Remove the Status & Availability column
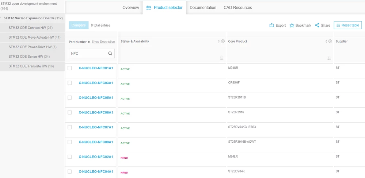The width and height of the screenshot is (365, 178). [x=223, y=41]
